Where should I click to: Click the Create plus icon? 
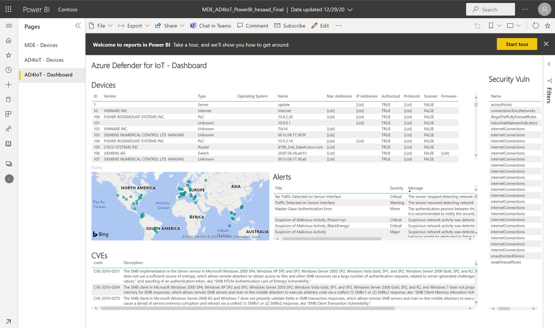pyautogui.click(x=9, y=85)
